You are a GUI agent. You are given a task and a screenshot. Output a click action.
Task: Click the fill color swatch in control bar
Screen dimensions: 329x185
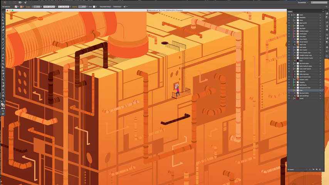pyautogui.click(x=17, y=7)
